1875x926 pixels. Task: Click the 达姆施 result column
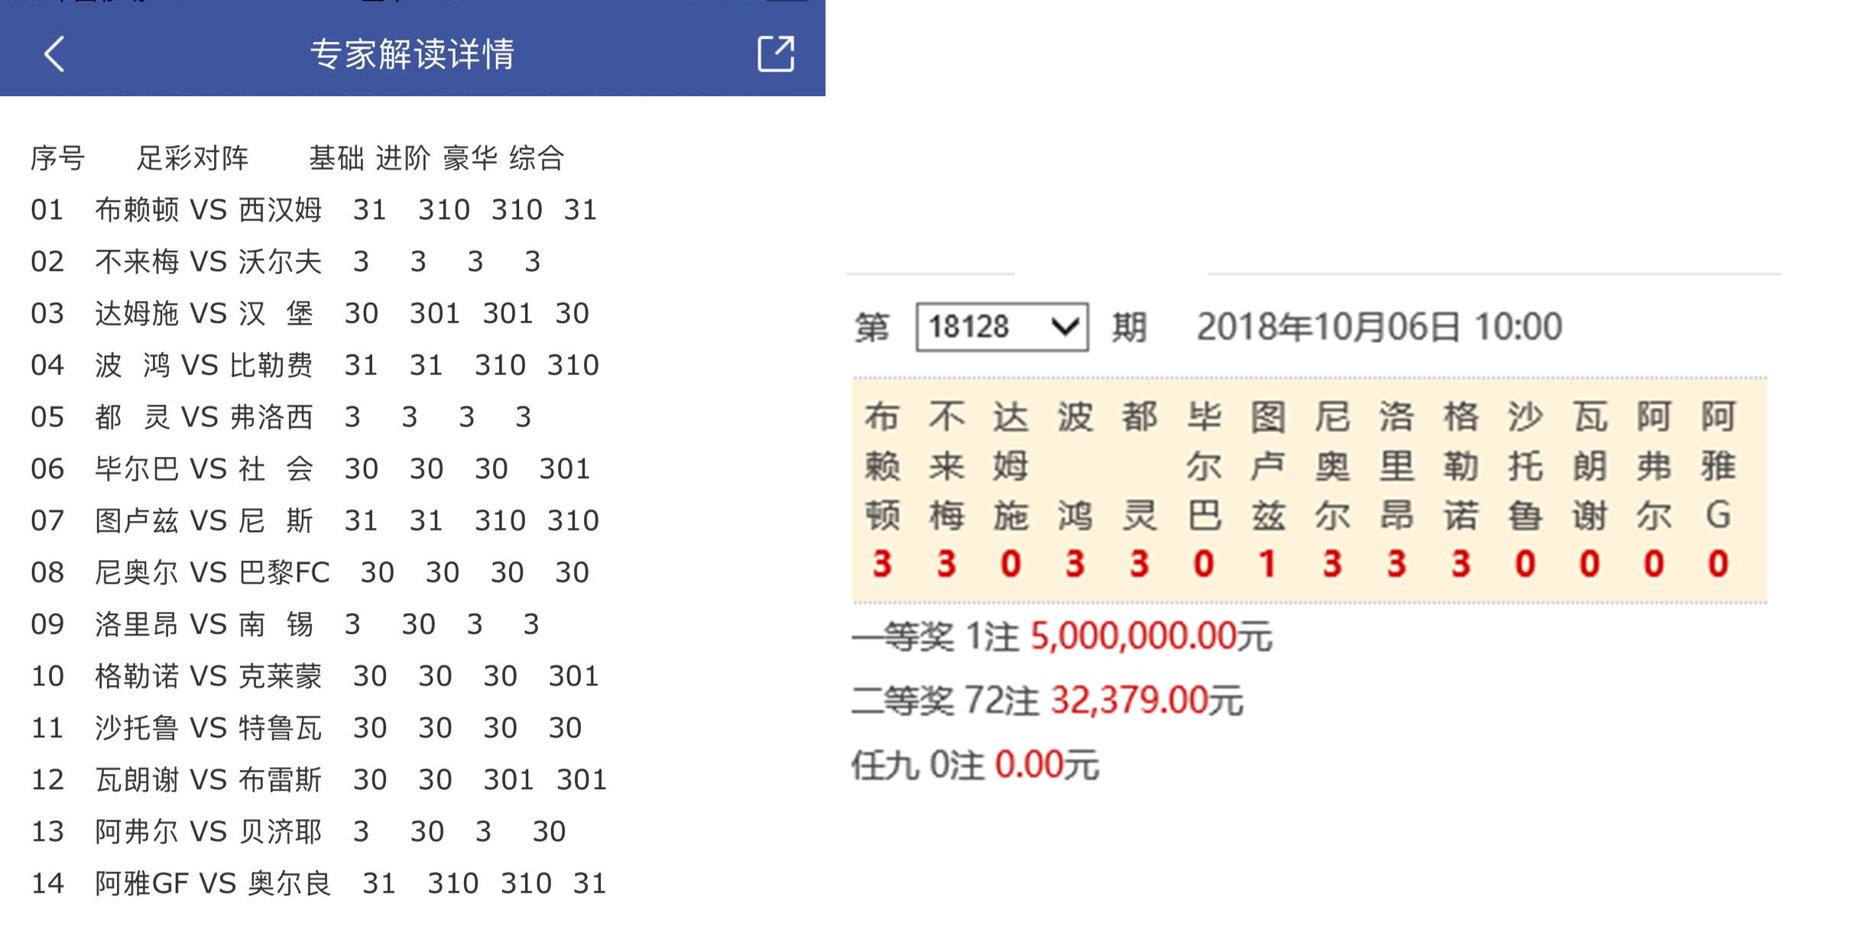1011,490
